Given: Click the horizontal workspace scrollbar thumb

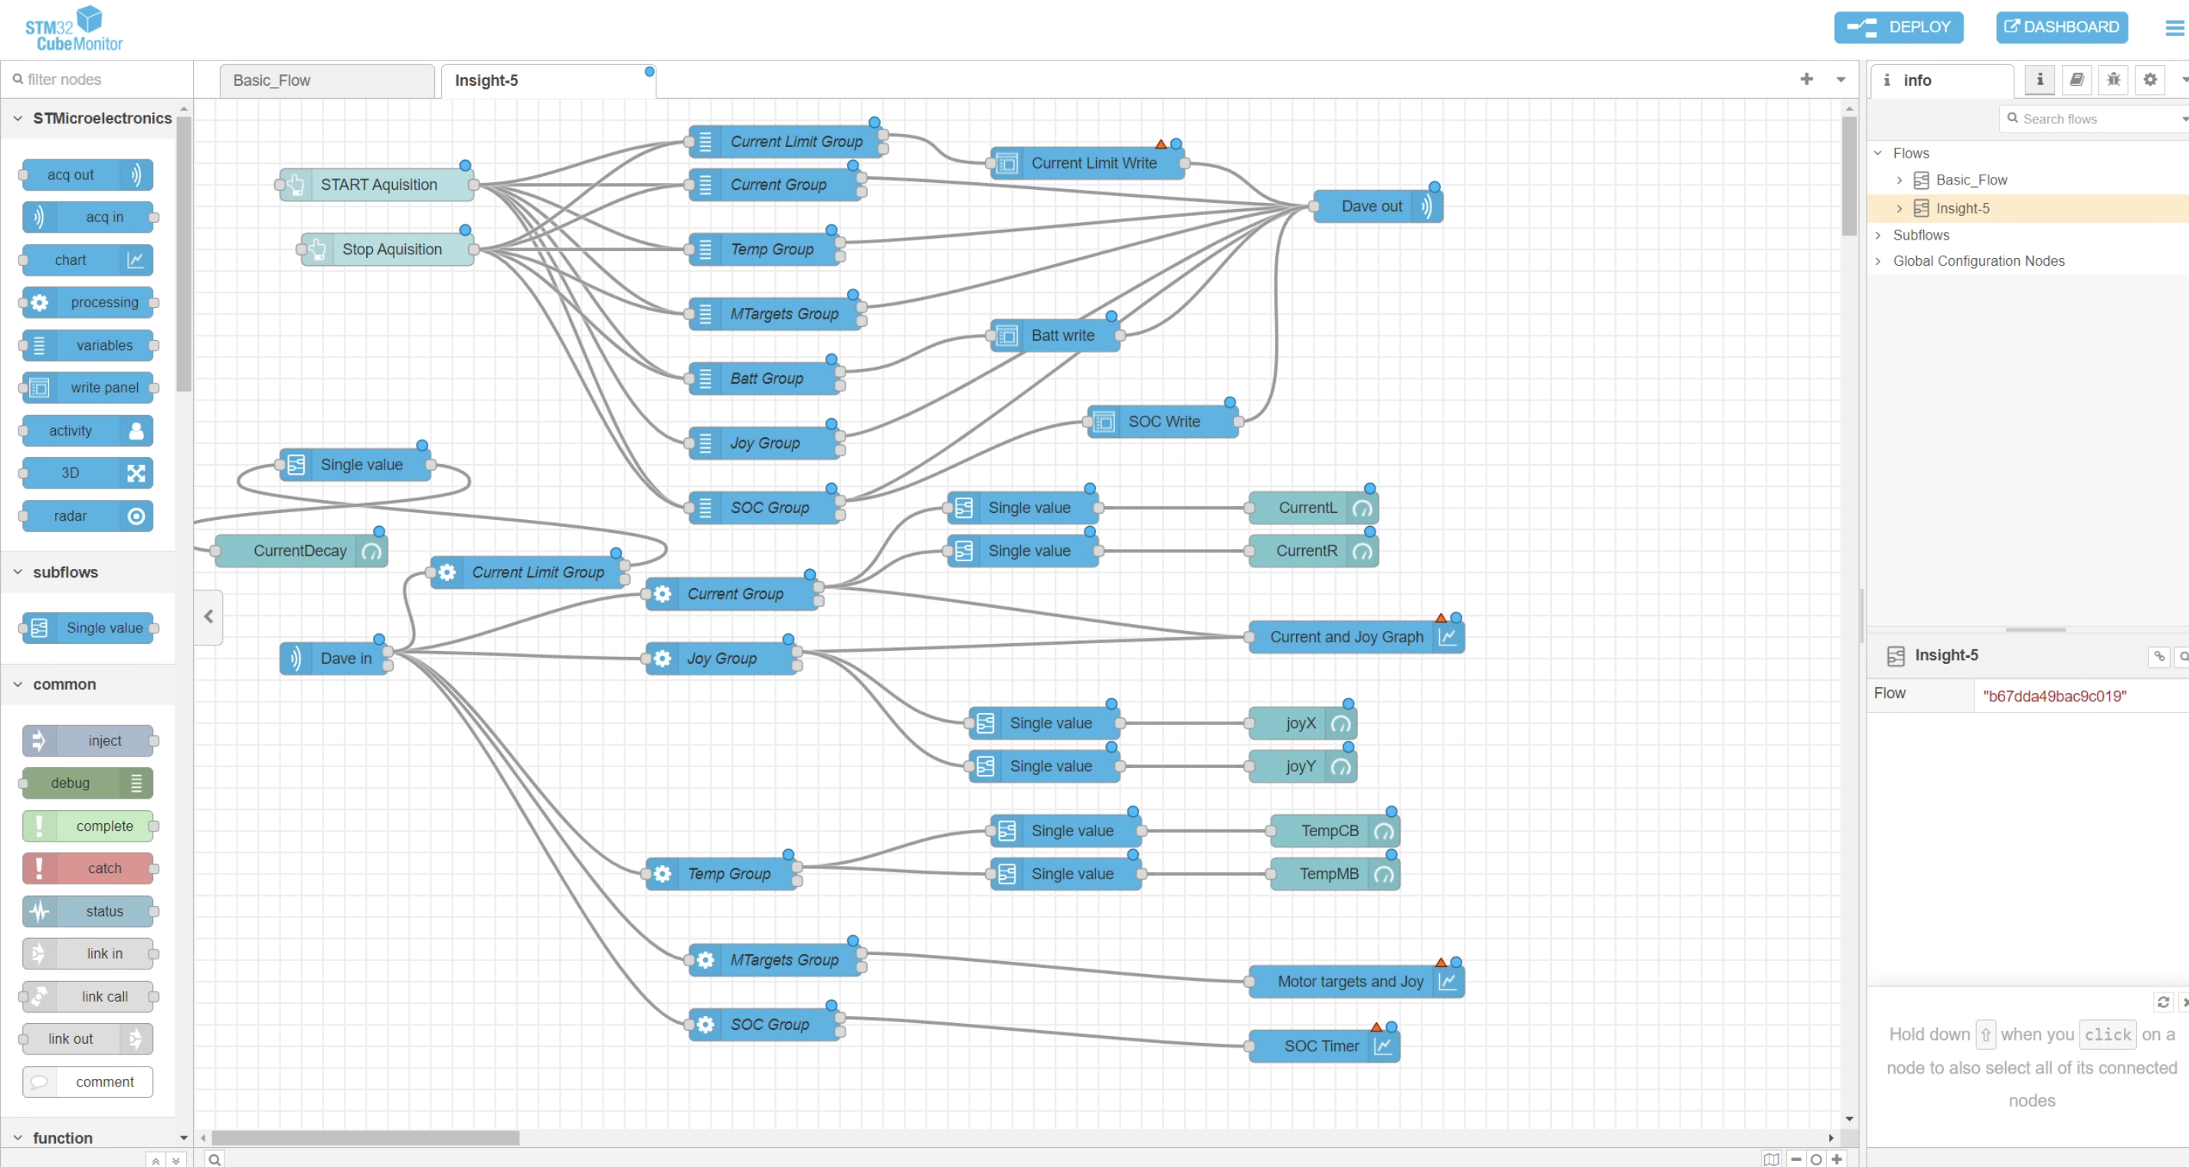Looking at the screenshot, I should 365,1137.
